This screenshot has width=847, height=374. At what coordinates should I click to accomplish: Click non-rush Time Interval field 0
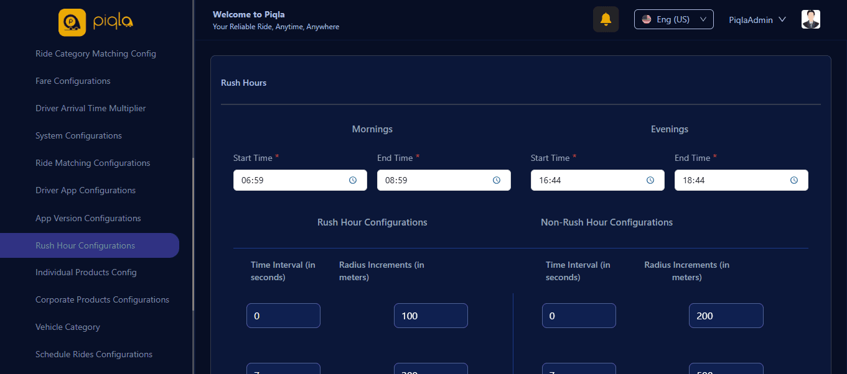pos(579,316)
